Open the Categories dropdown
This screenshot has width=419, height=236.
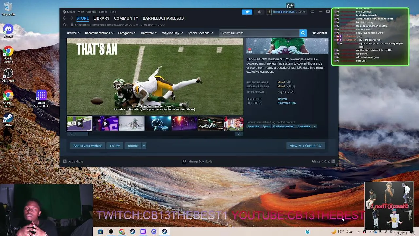pyautogui.click(x=127, y=33)
